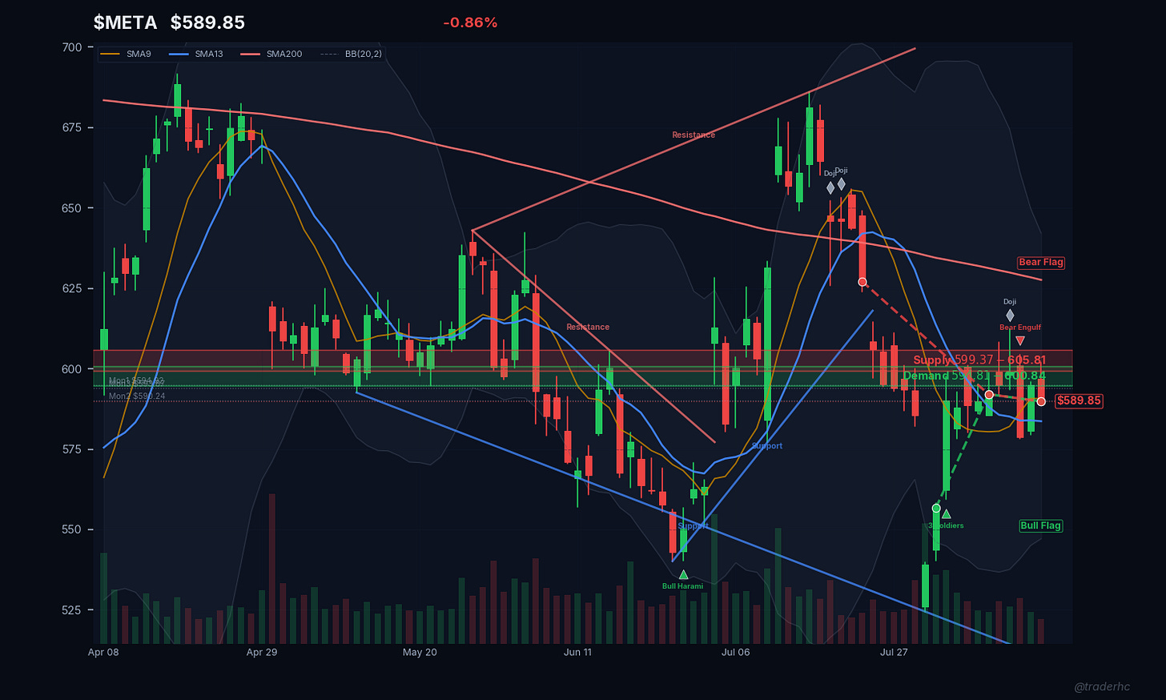
Task: Click the Jul 27 date label
Action: tap(894, 652)
